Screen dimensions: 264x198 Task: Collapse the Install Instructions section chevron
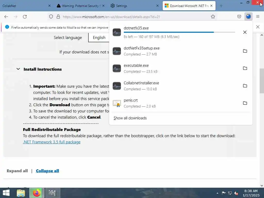click(18, 69)
